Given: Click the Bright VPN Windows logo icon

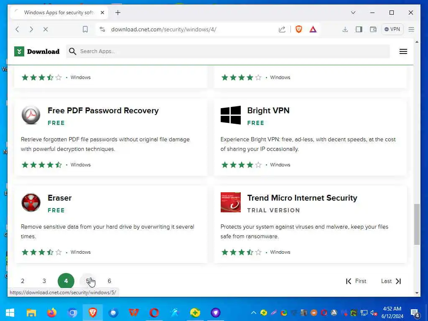Looking at the screenshot, I should click(231, 115).
